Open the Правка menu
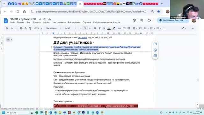 (21, 22)
